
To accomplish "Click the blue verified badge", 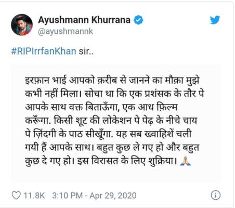I will point(138,20).
